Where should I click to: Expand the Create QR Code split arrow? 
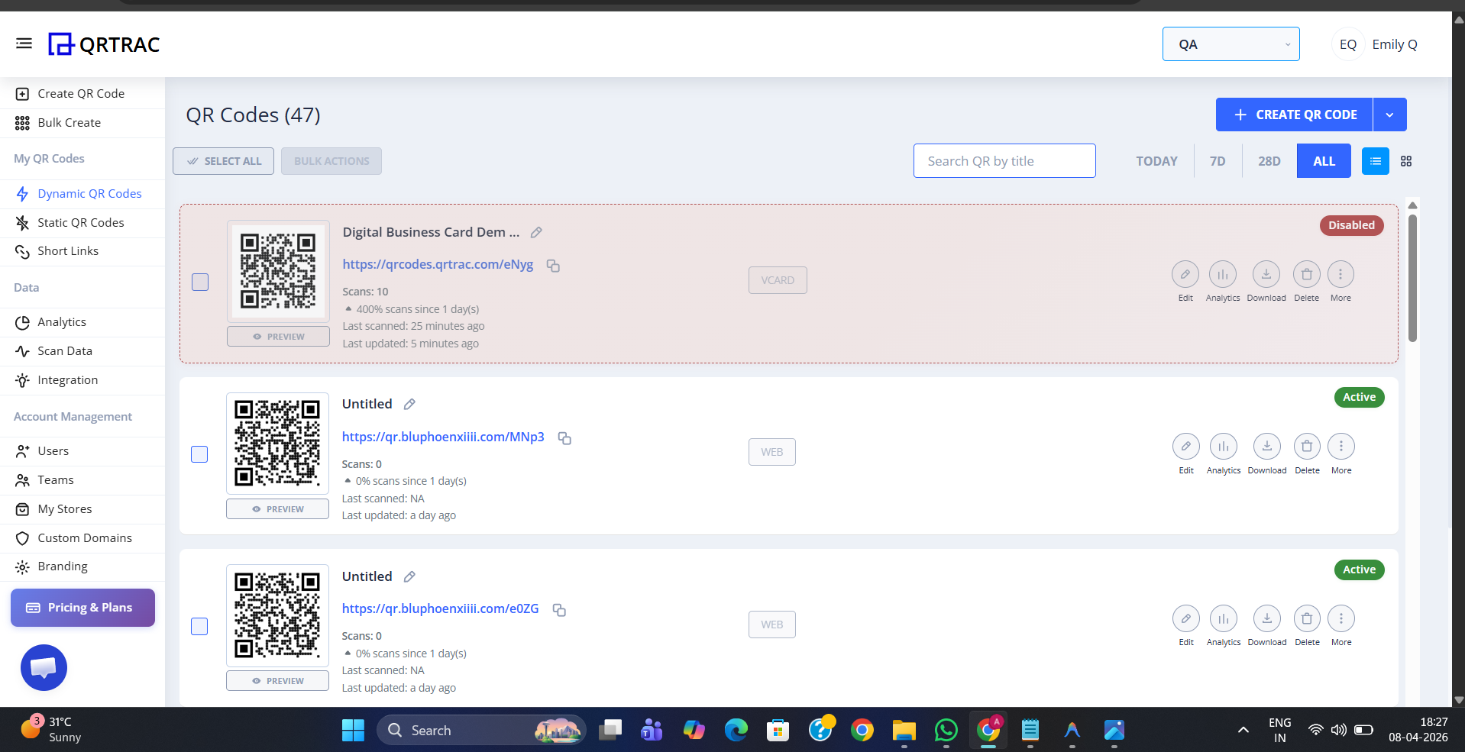point(1389,115)
